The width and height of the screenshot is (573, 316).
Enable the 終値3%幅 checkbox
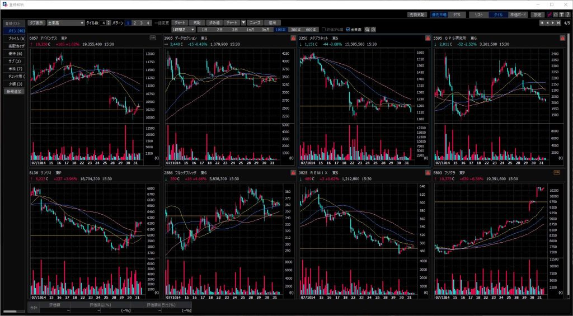(323, 29)
